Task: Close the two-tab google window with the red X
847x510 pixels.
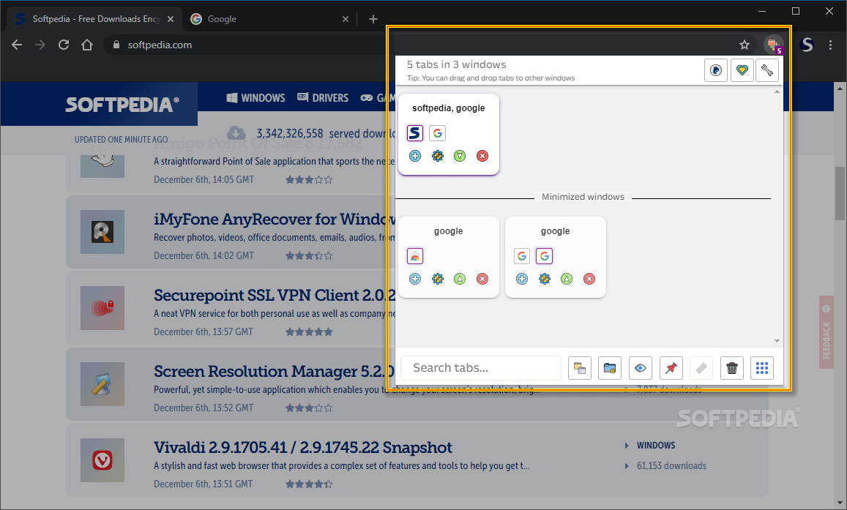Action: (589, 279)
